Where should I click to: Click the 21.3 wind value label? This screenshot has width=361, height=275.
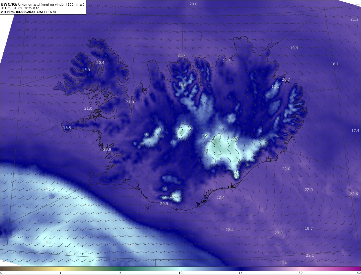pyautogui.click(x=226, y=61)
